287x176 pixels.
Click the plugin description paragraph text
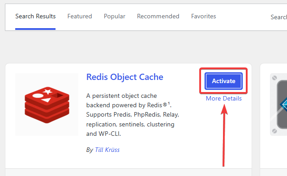133,115
